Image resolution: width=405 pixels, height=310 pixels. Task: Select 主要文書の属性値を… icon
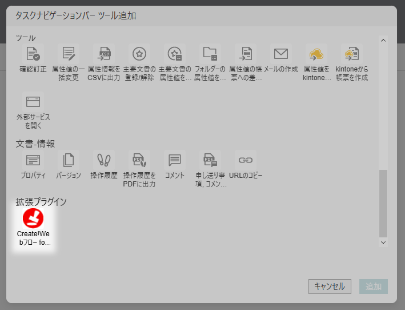(x=175, y=54)
